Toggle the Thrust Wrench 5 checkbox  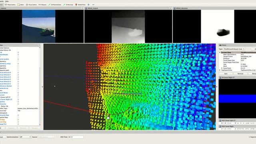18,84
